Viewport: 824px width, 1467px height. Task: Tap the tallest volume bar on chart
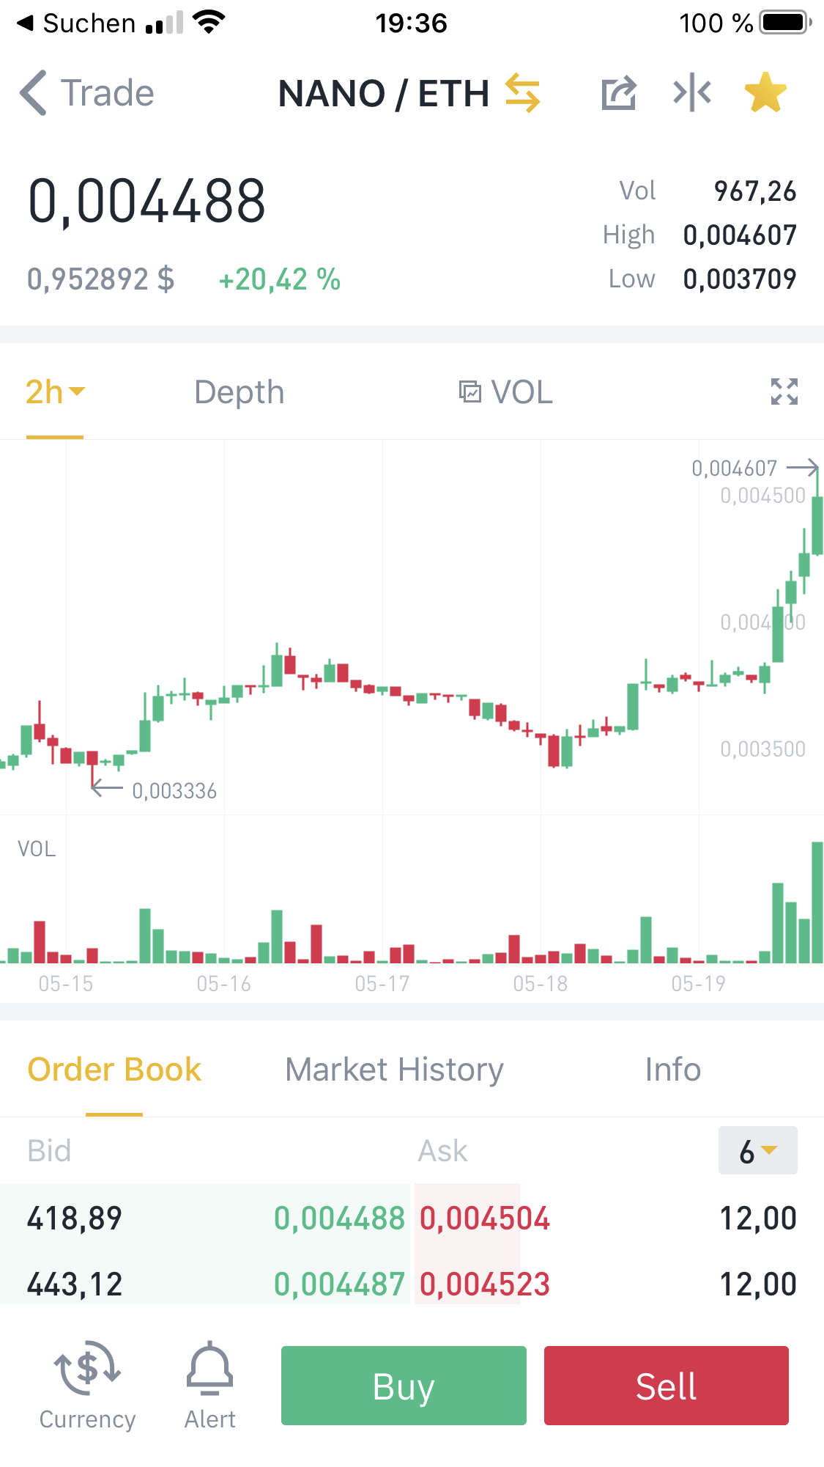pos(817,902)
